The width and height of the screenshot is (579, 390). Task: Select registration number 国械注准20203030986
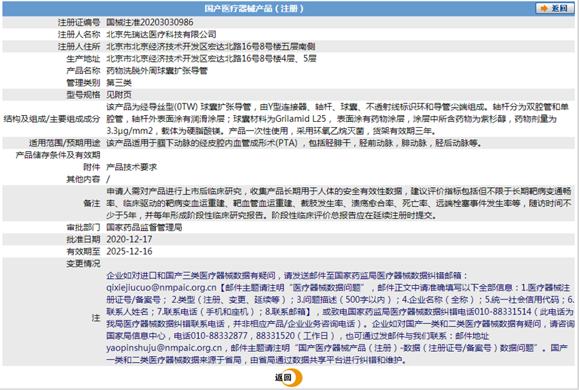[x=150, y=22]
